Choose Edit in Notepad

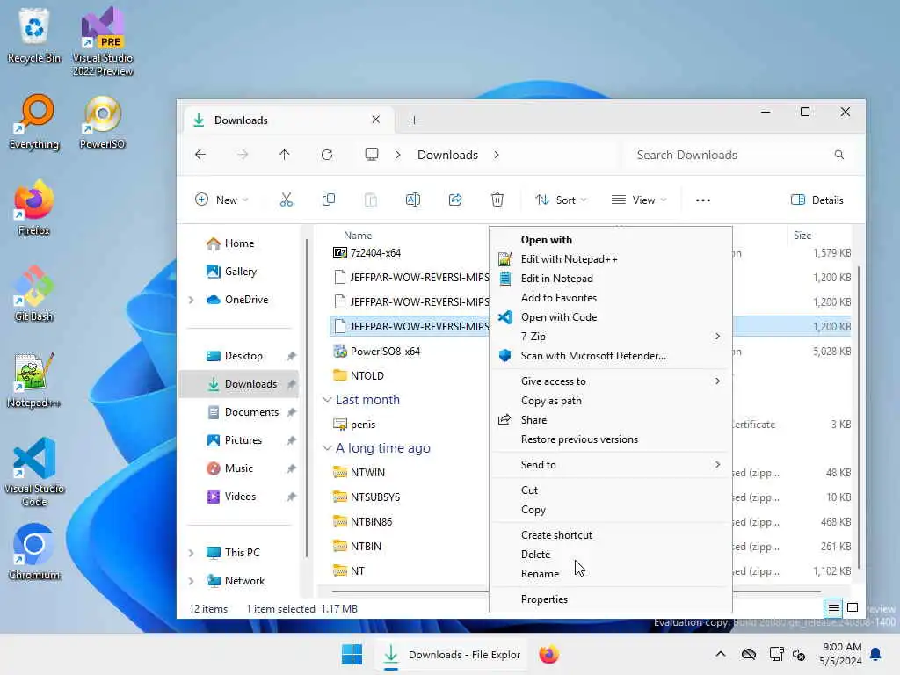(x=611, y=279)
